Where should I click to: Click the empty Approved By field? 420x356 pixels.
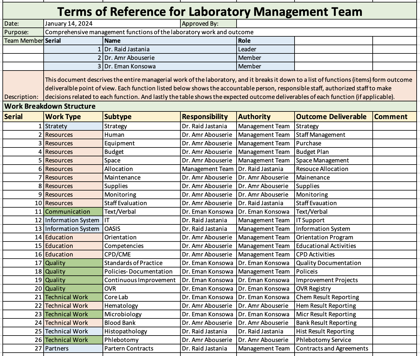coord(327,23)
